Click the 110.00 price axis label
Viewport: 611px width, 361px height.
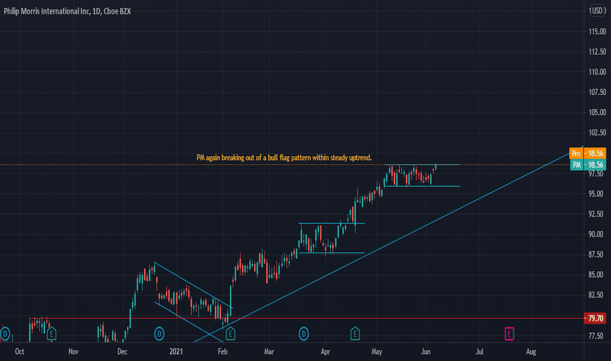click(x=597, y=72)
